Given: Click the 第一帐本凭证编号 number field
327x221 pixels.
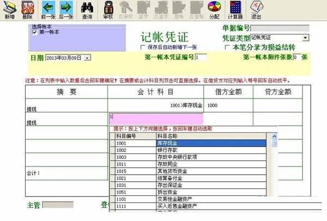Looking at the screenshot, I should [x=201, y=57].
